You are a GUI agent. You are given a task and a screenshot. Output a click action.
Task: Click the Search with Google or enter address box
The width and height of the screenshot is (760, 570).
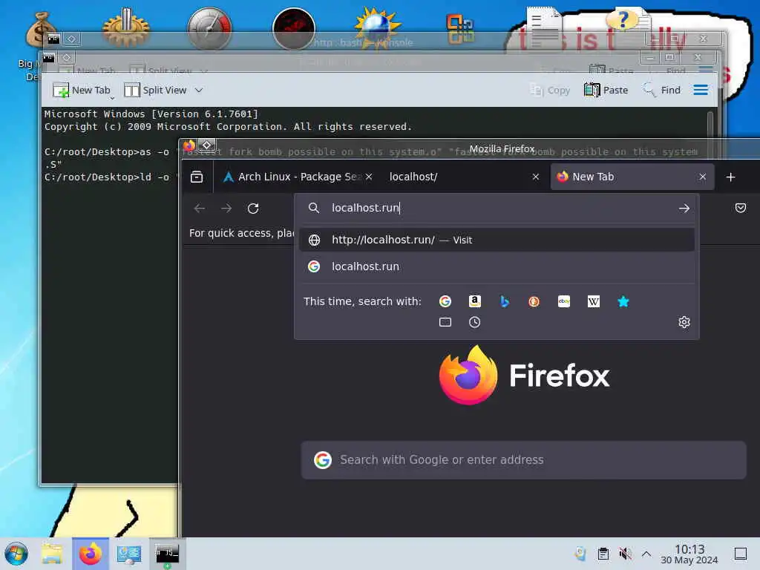(523, 460)
